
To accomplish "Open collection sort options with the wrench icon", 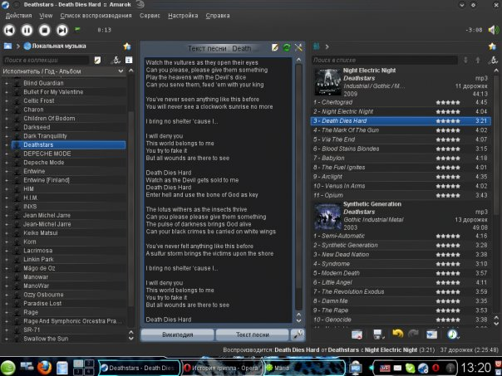I will tap(116, 60).
